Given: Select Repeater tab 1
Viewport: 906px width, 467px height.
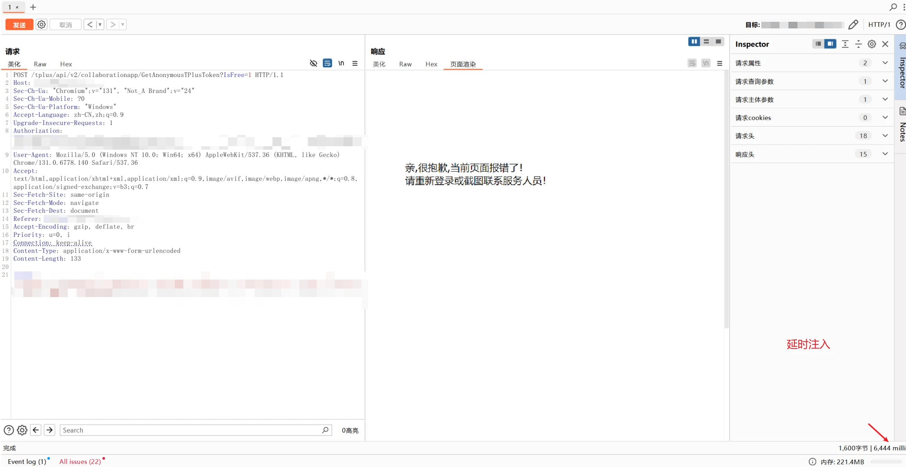Looking at the screenshot, I should coord(13,7).
